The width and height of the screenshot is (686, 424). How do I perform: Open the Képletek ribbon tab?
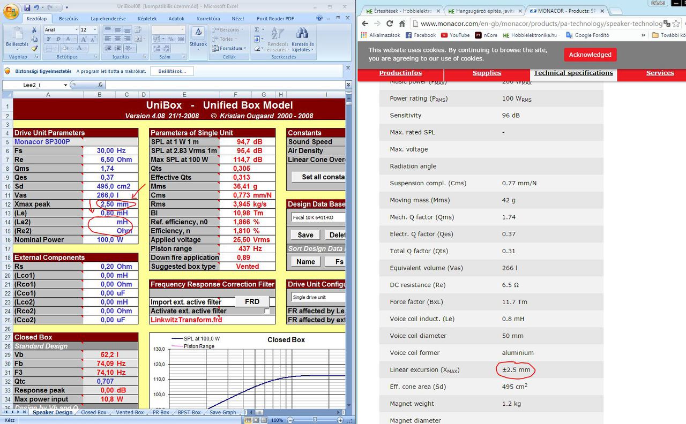tap(147, 19)
